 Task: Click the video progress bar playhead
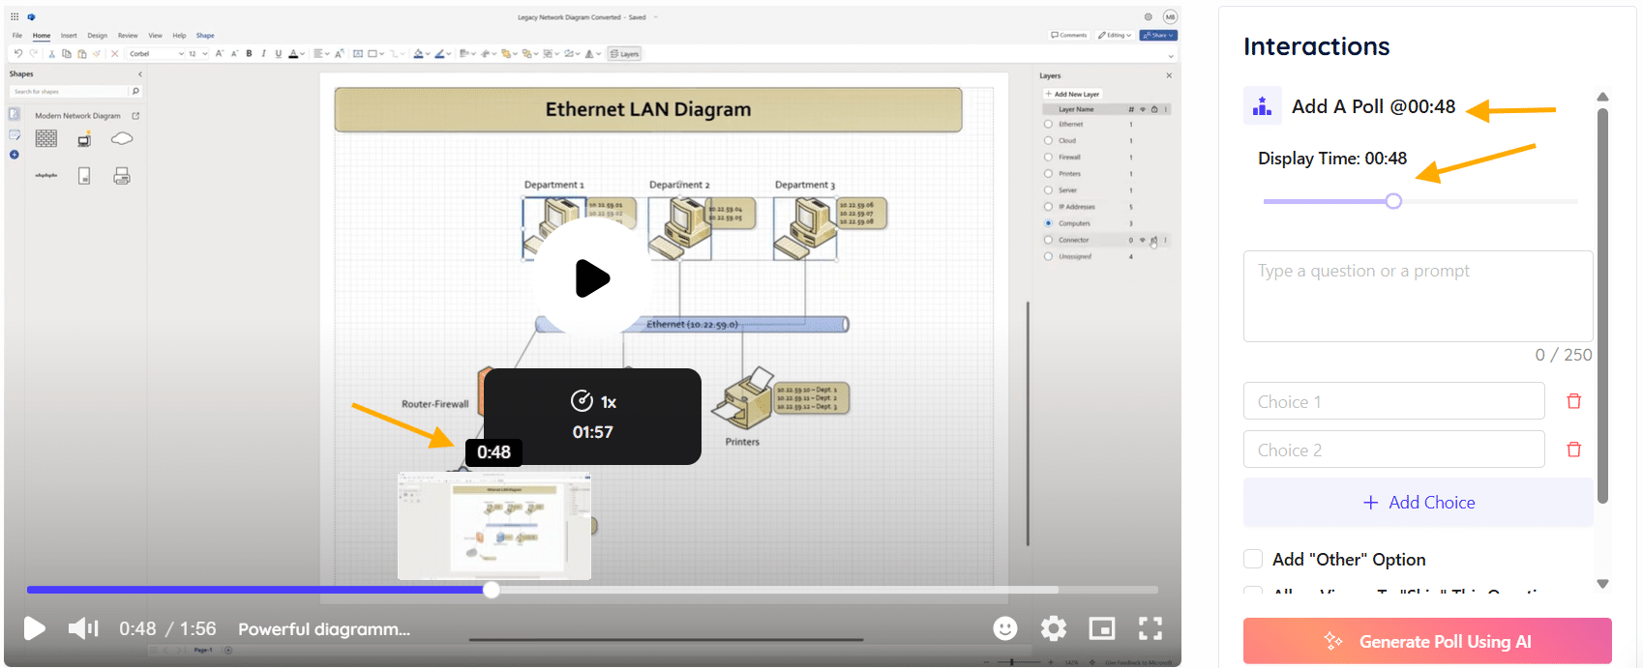tap(492, 590)
